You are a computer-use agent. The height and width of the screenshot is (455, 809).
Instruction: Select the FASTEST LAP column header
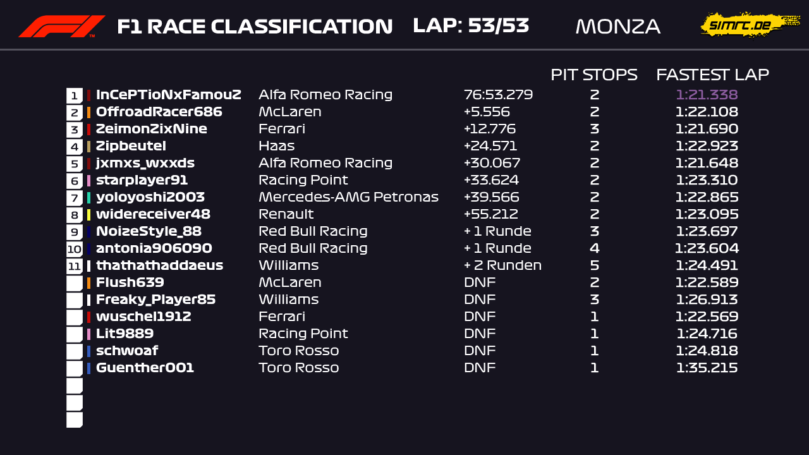pos(712,75)
